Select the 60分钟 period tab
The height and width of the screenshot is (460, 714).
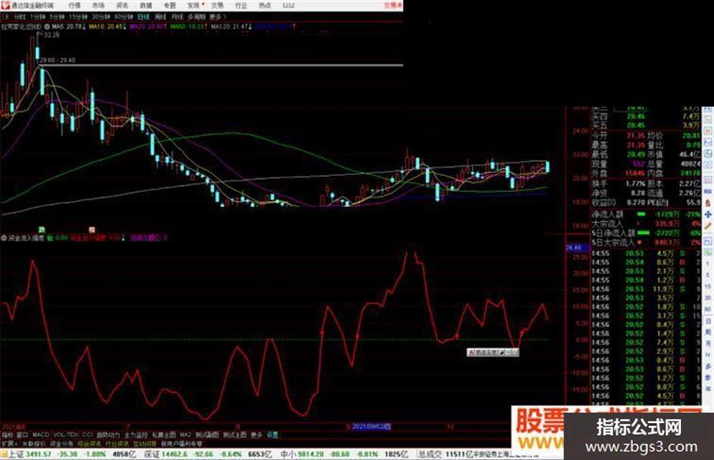pyautogui.click(x=123, y=17)
